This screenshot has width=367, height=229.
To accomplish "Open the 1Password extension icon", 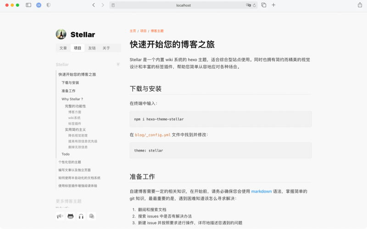I will pos(39,5).
